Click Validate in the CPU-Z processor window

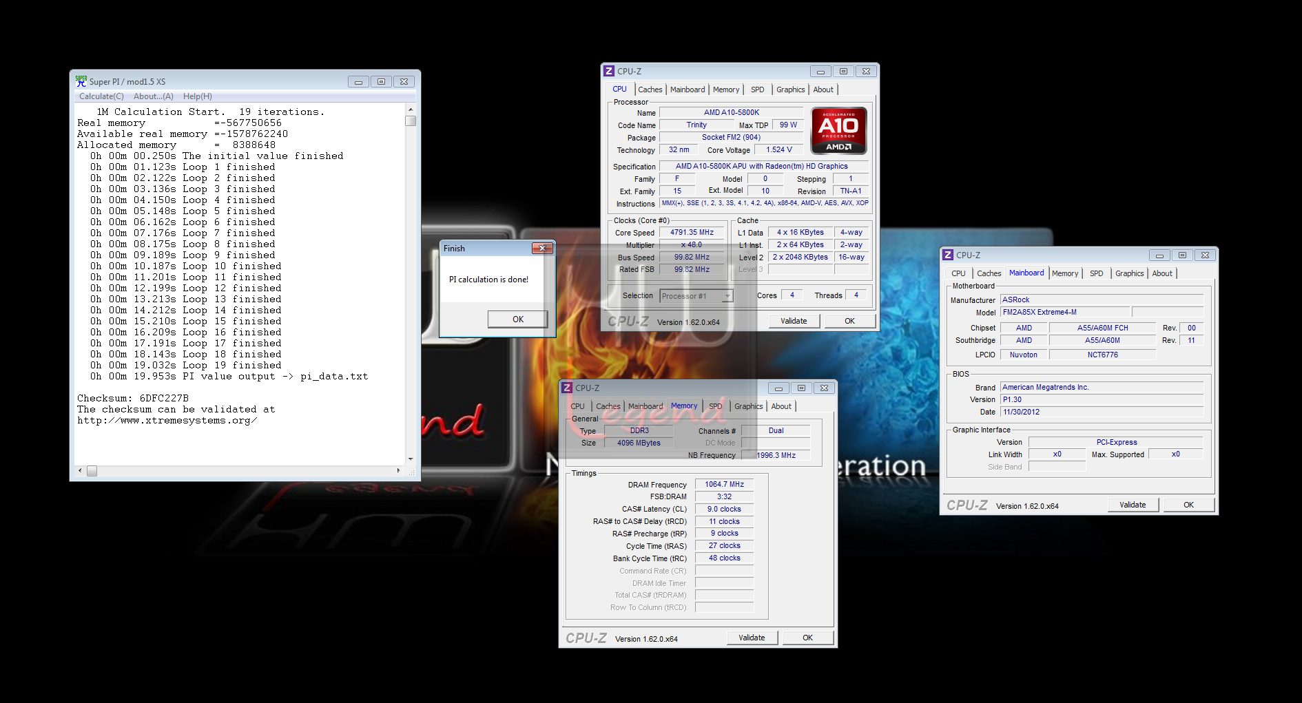(794, 321)
